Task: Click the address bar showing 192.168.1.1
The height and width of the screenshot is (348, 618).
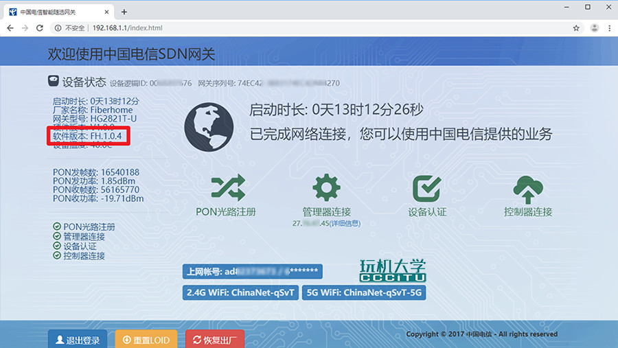Action: pyautogui.click(x=275, y=28)
